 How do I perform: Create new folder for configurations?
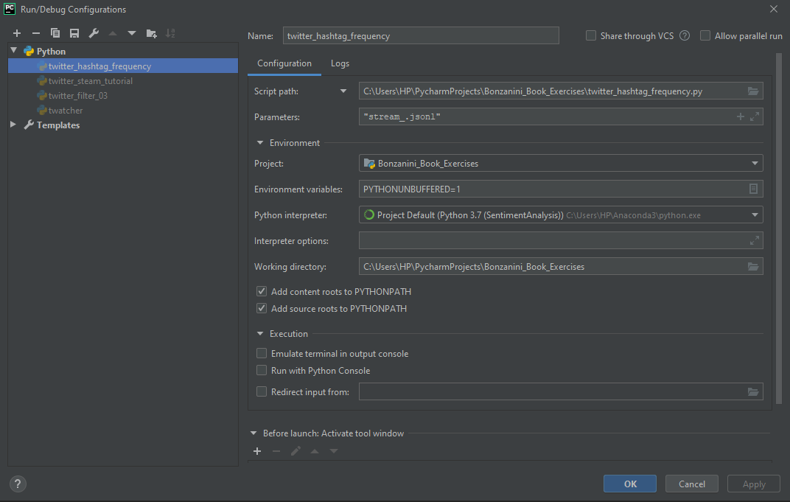pyautogui.click(x=151, y=33)
